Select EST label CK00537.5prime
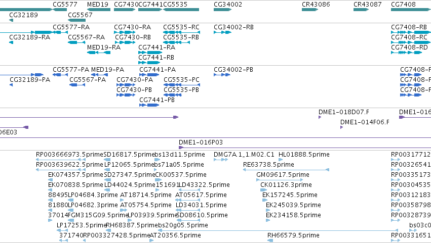This screenshot has height=243, width=431. point(181,175)
